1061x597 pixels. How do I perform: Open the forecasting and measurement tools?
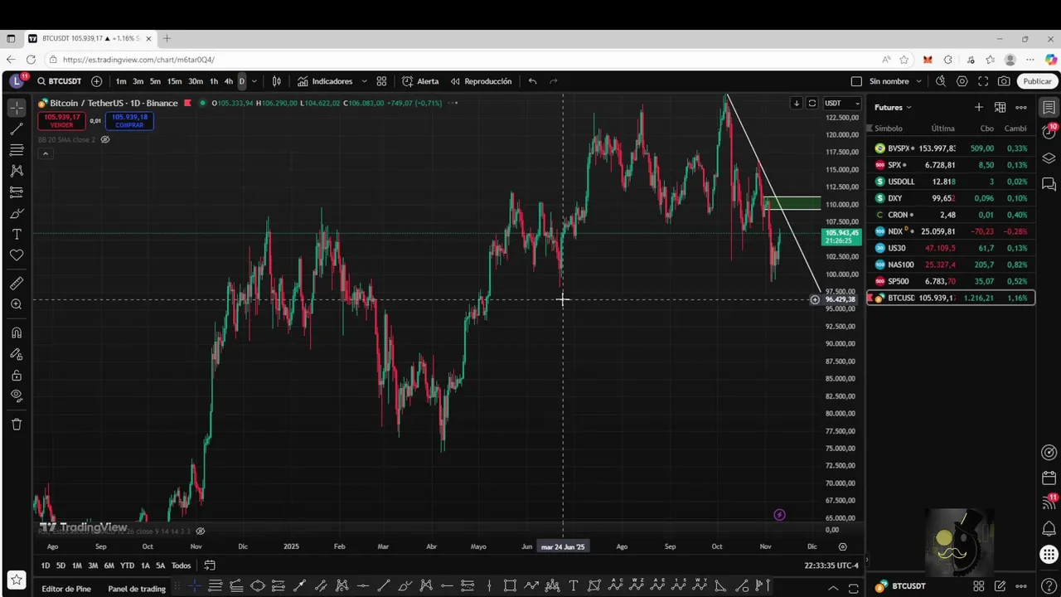click(17, 192)
